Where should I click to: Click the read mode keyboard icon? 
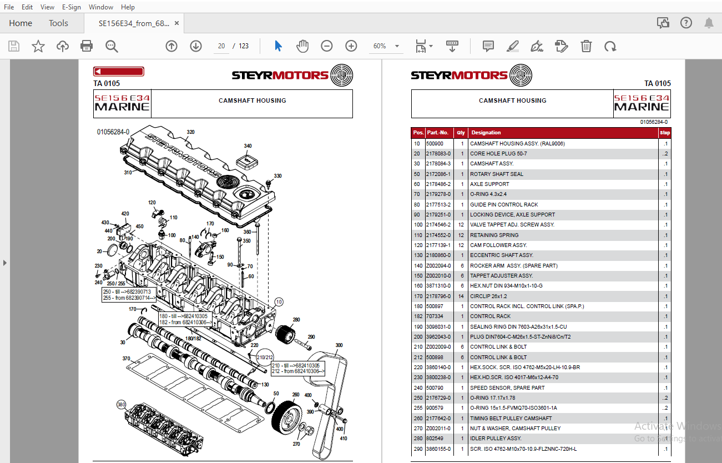[x=452, y=46]
